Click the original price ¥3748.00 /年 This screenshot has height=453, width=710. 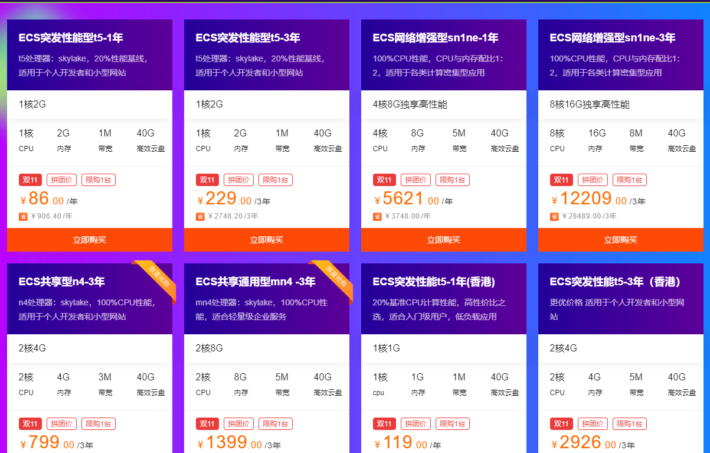(407, 216)
